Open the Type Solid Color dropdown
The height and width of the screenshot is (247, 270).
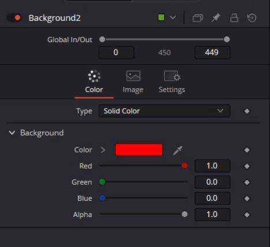click(x=164, y=111)
